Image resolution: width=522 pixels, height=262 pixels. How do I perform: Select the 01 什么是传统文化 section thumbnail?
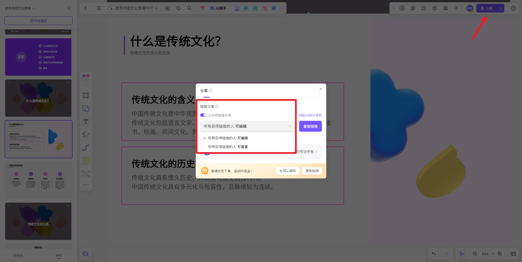point(38,98)
